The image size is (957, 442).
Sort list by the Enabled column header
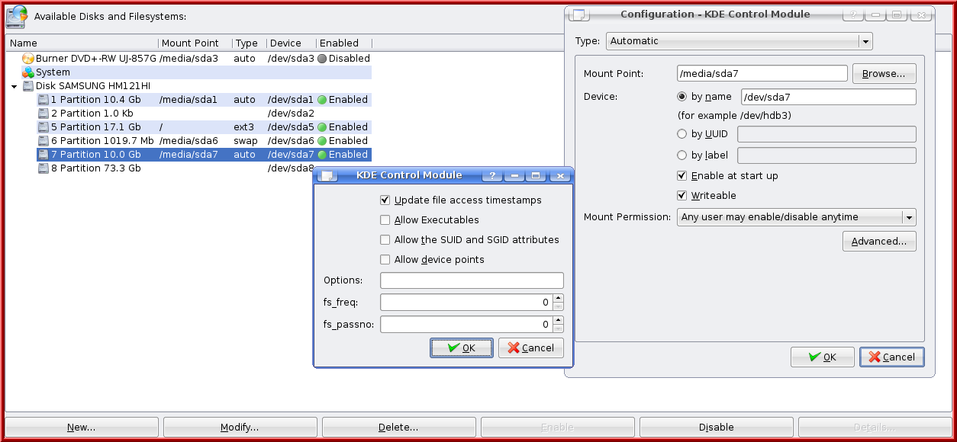(x=343, y=43)
